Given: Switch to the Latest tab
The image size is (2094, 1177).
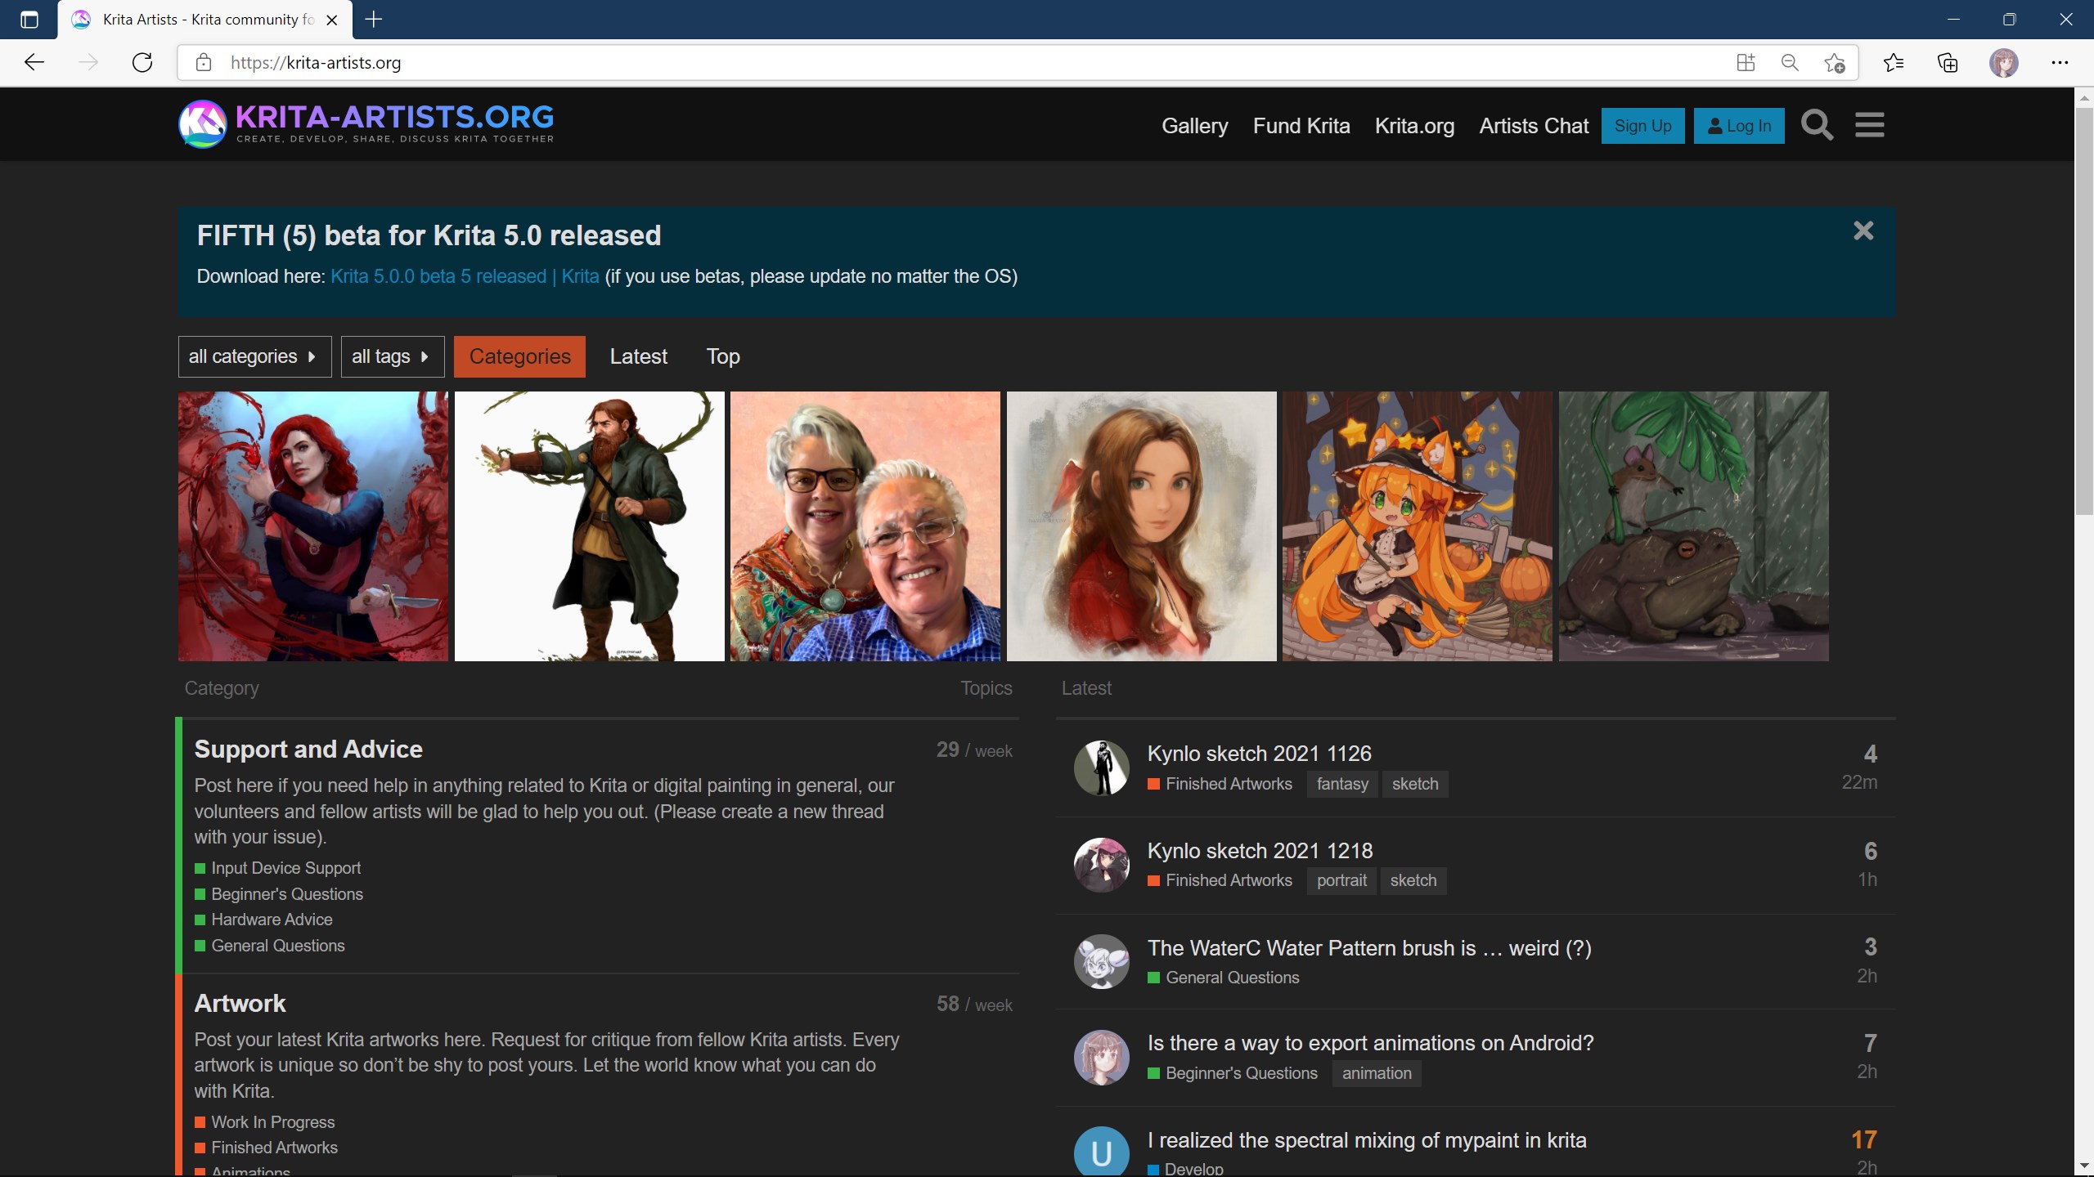Looking at the screenshot, I should [638, 356].
